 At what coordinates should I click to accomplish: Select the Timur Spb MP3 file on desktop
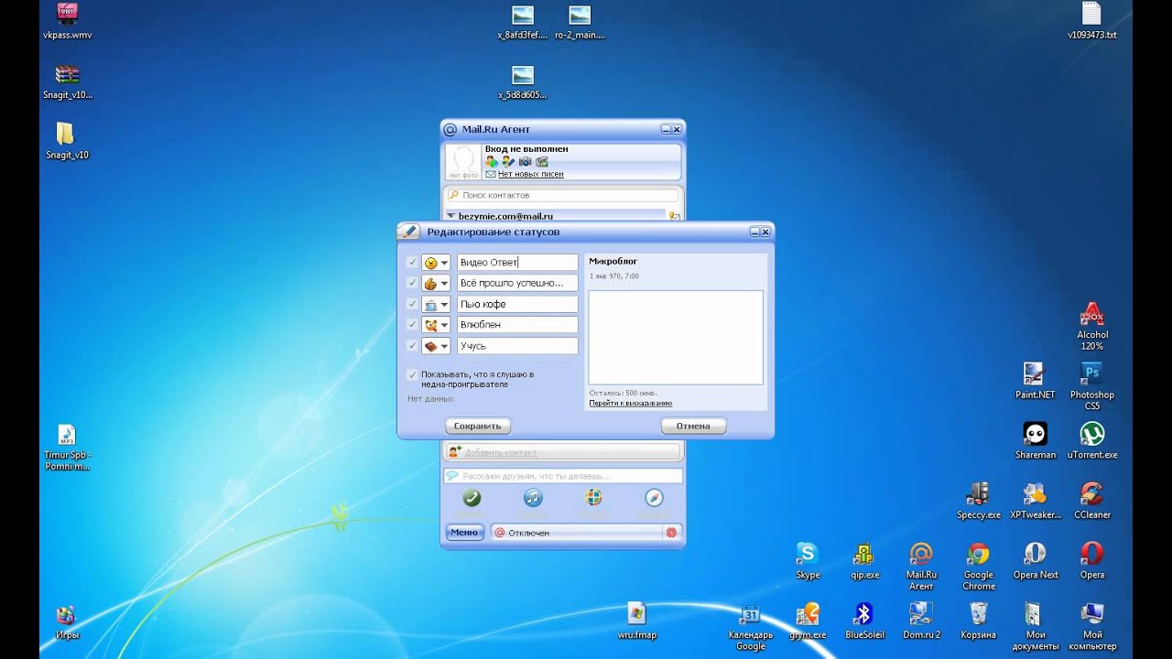tap(67, 447)
